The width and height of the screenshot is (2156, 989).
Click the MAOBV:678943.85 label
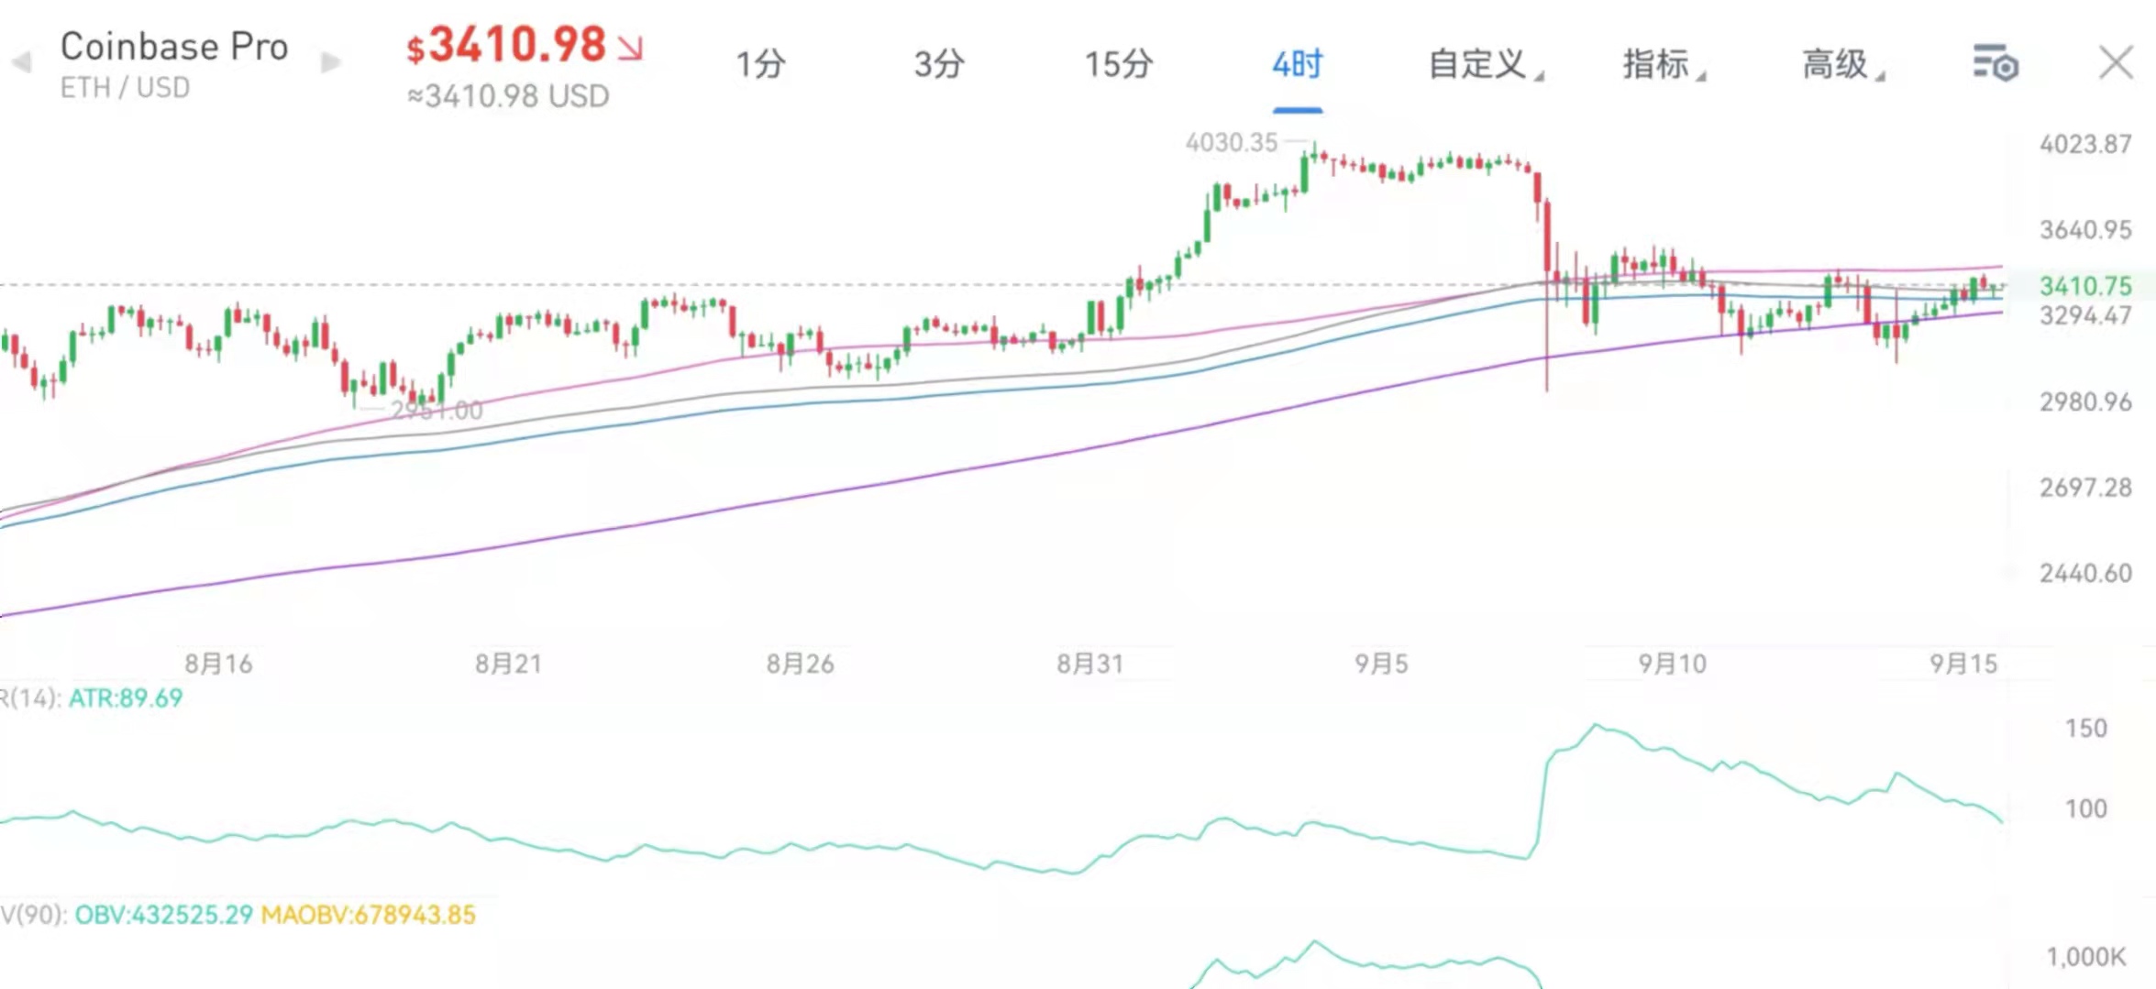369,915
